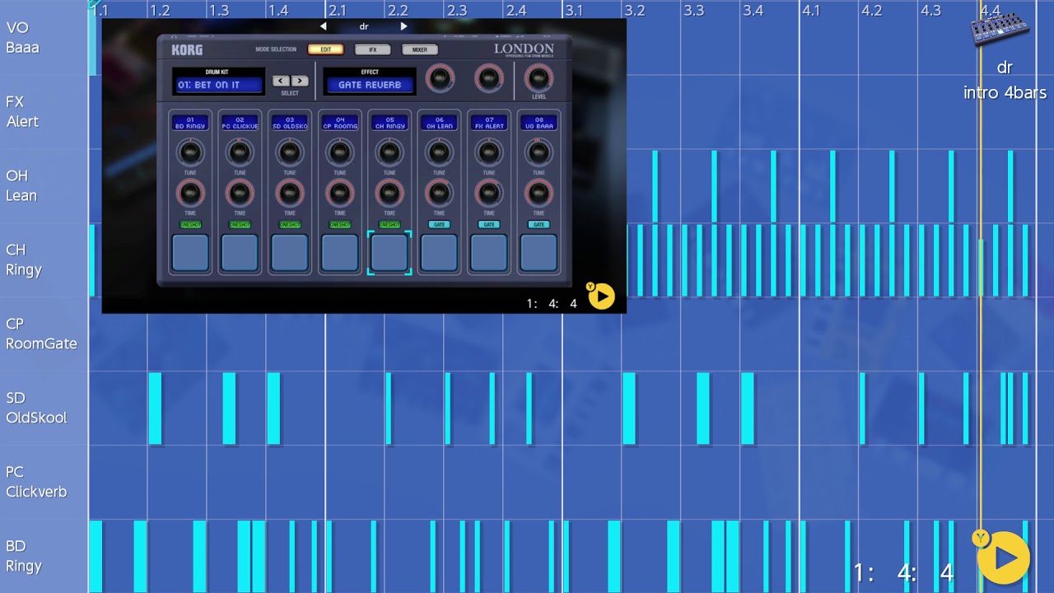Toggle GATE on channel 08 VO Baaa

coord(539,225)
